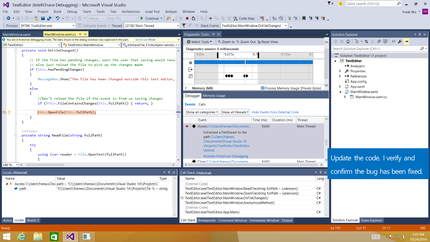This screenshot has width=430, height=242.
Task: Click the Navigate Backward icon in main toolbar
Action: (x=8, y=18)
